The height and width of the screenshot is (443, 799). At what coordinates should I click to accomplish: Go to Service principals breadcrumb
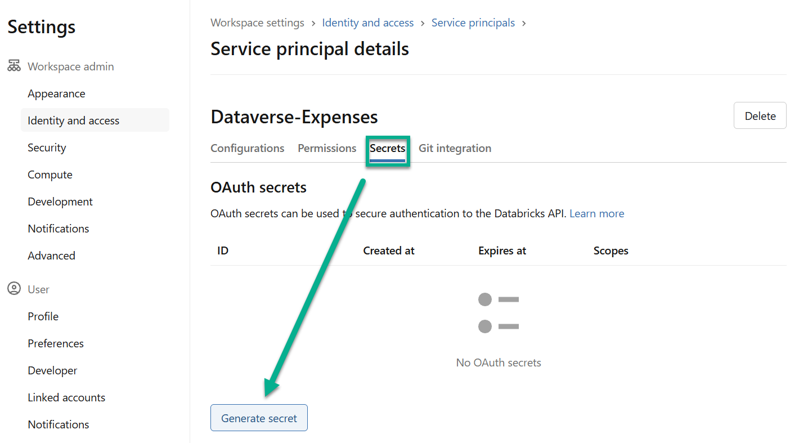pos(473,23)
